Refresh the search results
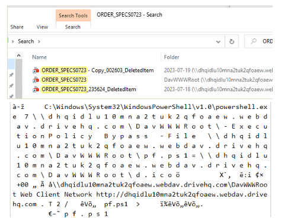The image size is (294, 218). tap(232, 41)
